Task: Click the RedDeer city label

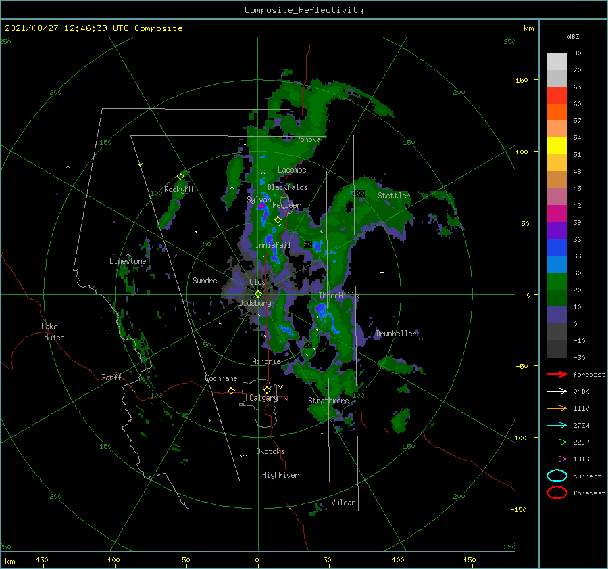Action: pos(286,205)
